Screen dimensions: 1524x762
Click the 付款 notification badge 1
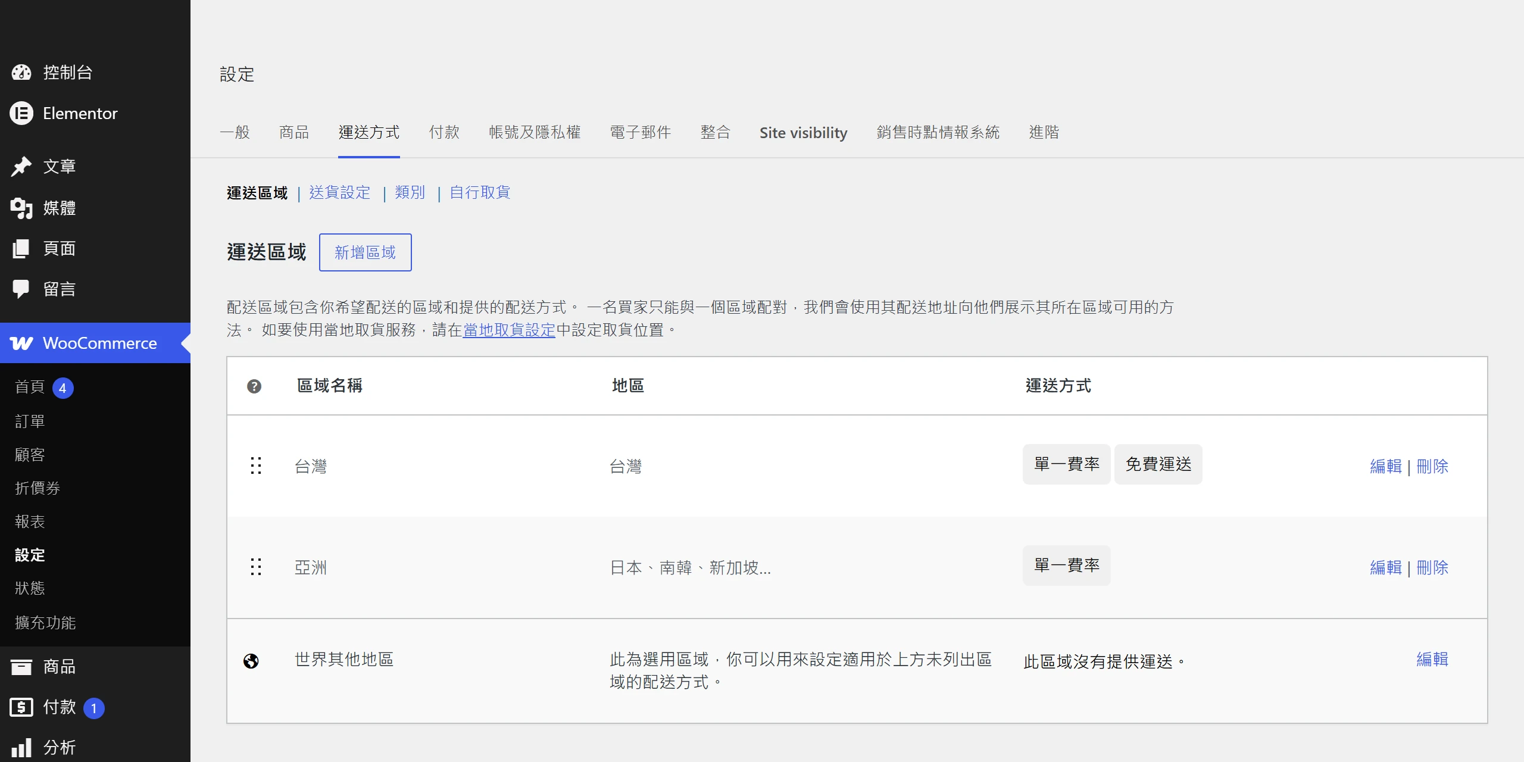click(93, 708)
